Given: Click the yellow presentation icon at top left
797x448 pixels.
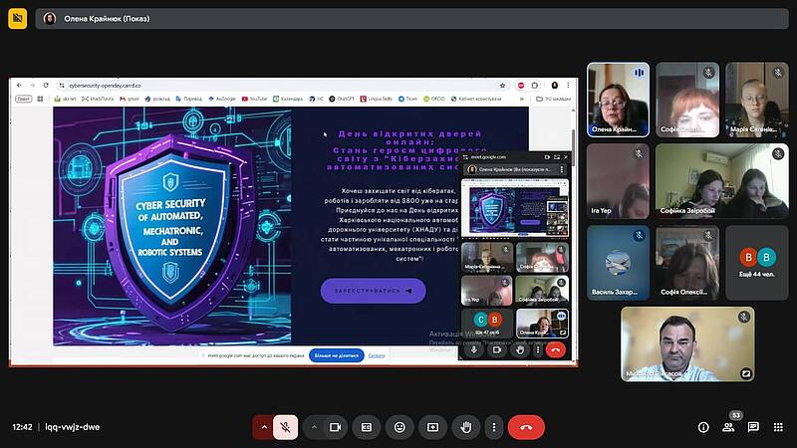Looking at the screenshot, I should pyautogui.click(x=17, y=19).
